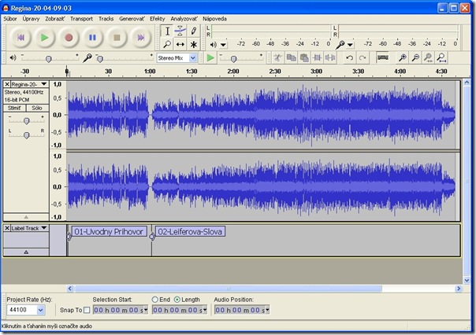The image size is (476, 335).
Task: Open Audio Position time format dropdown
Action: 267,310
